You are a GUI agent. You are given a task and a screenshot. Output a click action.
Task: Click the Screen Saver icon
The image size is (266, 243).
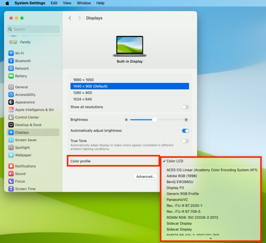[11, 140]
